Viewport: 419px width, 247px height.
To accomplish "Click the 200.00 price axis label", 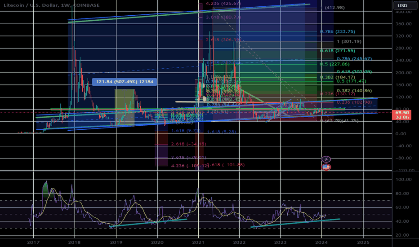I will click(x=404, y=73).
